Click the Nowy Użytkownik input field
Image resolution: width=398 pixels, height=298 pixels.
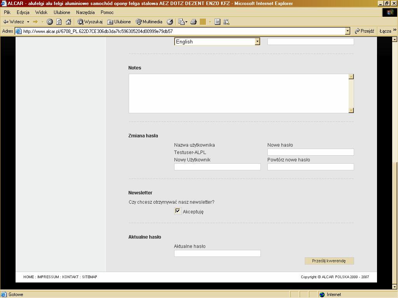(x=217, y=167)
